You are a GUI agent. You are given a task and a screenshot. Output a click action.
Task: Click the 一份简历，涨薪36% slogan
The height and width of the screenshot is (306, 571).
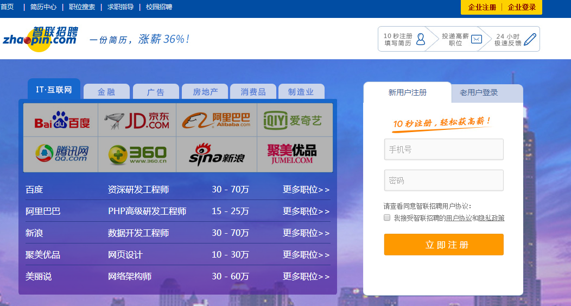[139, 39]
